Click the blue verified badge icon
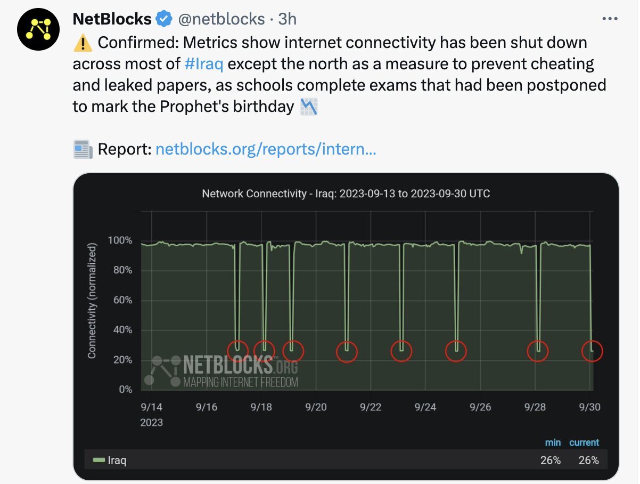 pyautogui.click(x=163, y=19)
